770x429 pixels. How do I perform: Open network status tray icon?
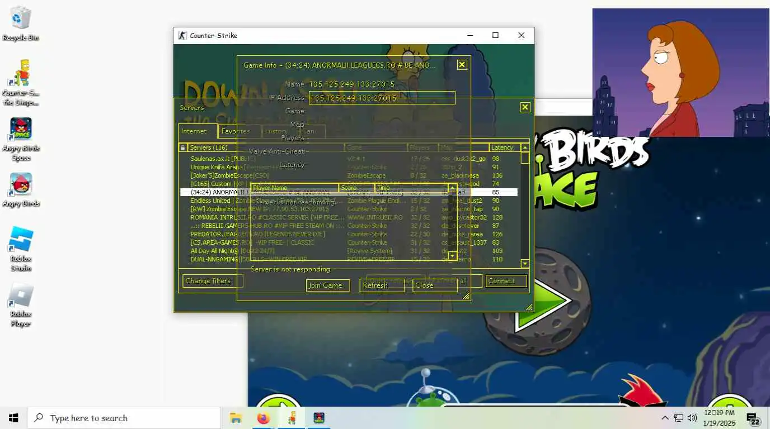(678, 418)
